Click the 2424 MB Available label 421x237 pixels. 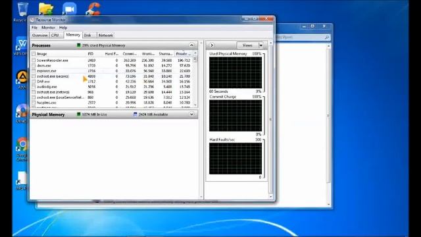tap(153, 115)
